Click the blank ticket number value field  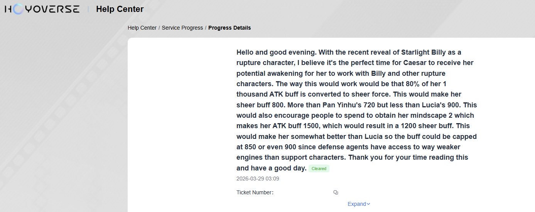coord(303,192)
